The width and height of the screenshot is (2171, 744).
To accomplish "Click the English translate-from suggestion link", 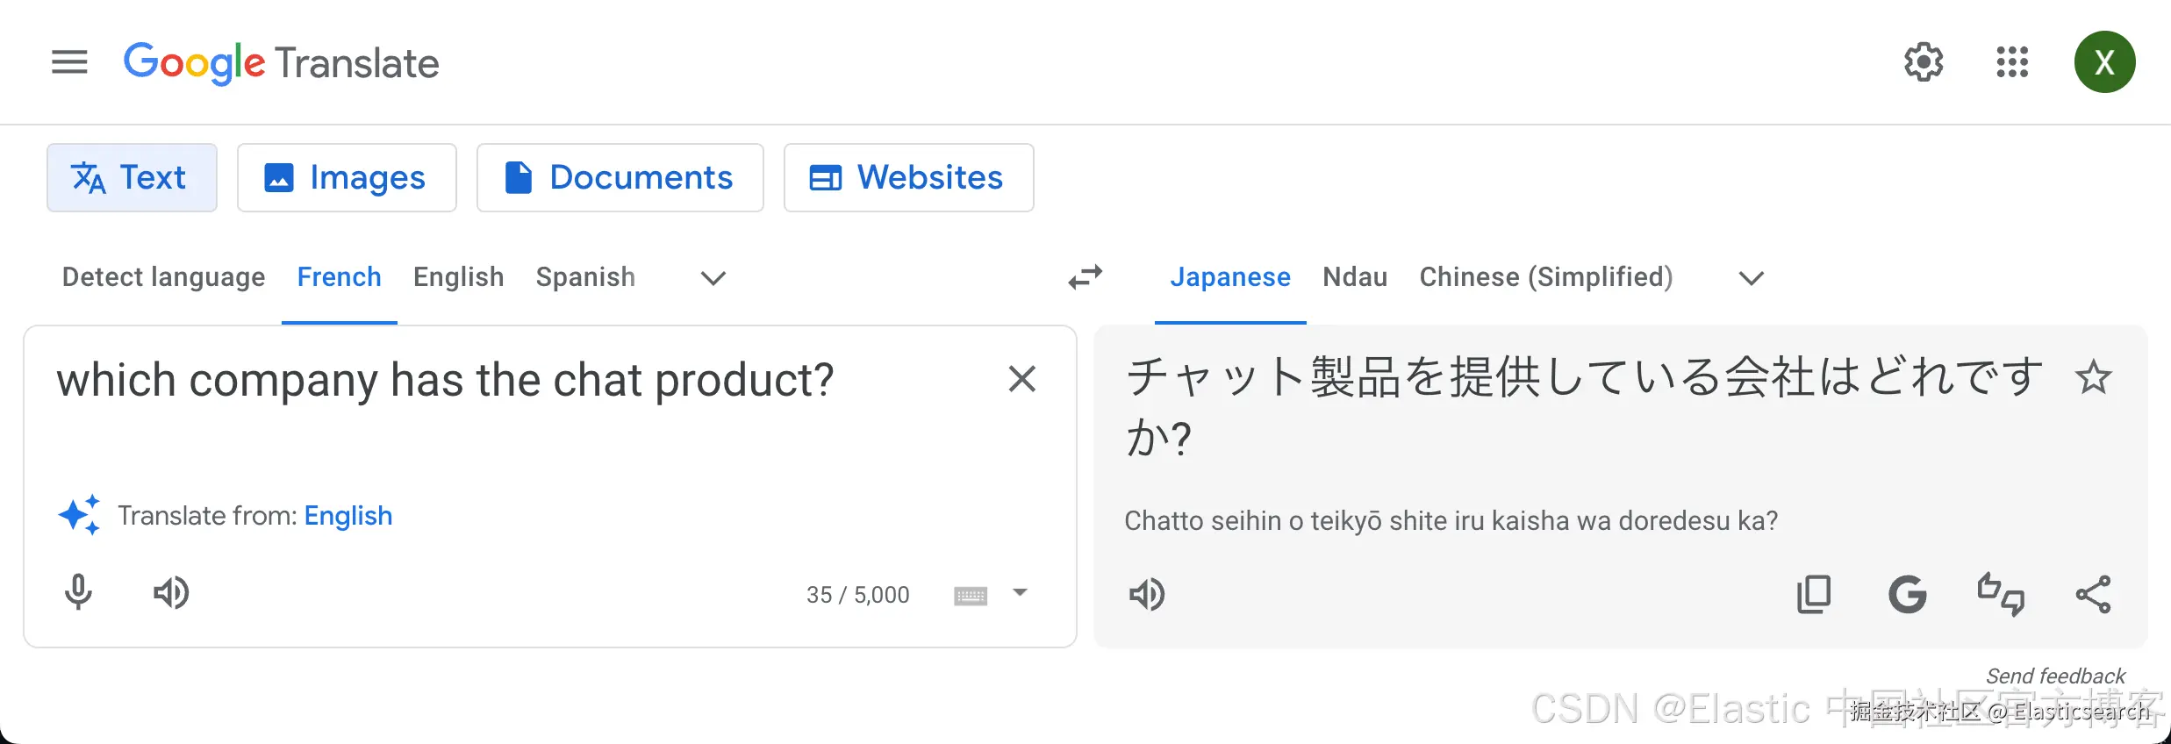I will coord(348,516).
